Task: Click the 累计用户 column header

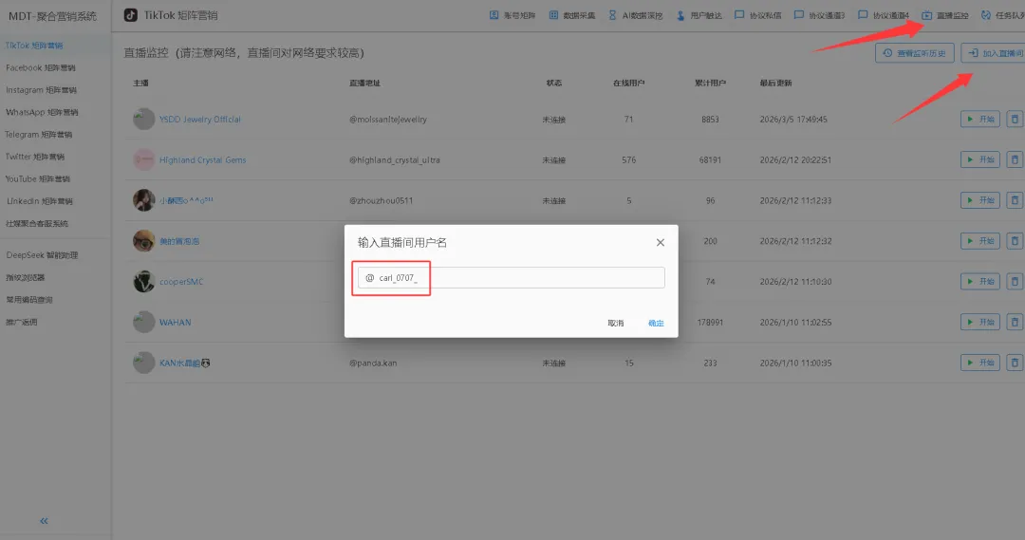Action: click(x=710, y=83)
